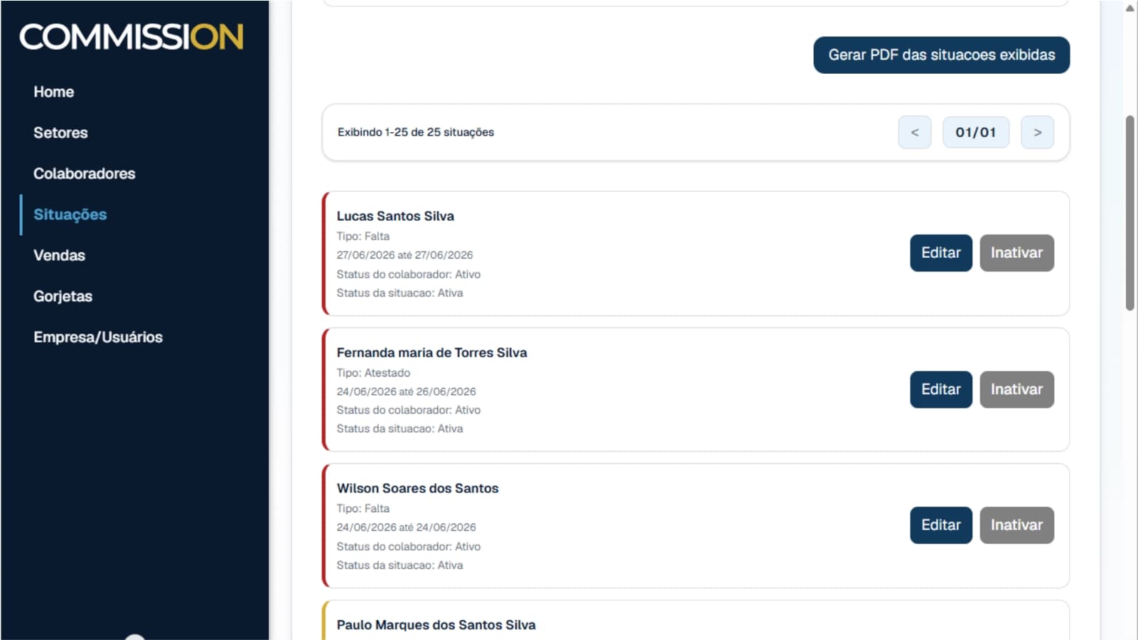Open the Home menu item

(54, 92)
